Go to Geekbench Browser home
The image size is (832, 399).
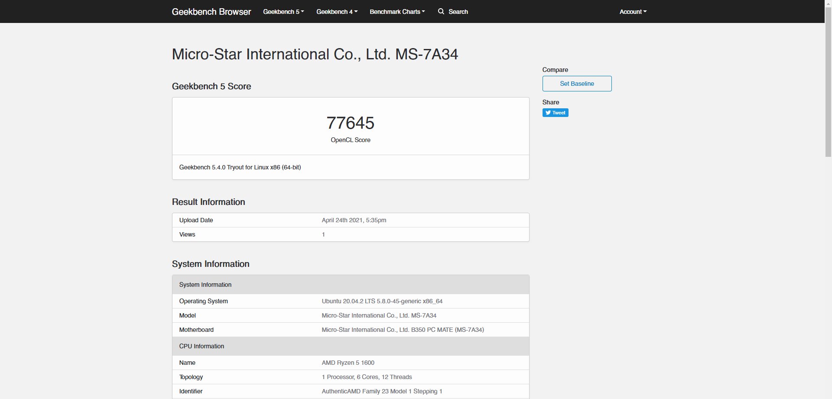coord(211,12)
